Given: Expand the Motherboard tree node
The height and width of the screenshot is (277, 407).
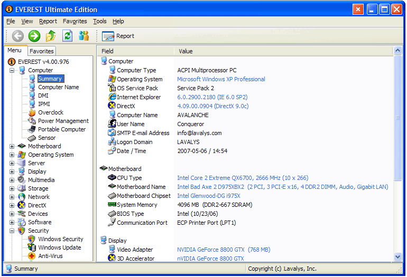Looking at the screenshot, I should [x=12, y=146].
